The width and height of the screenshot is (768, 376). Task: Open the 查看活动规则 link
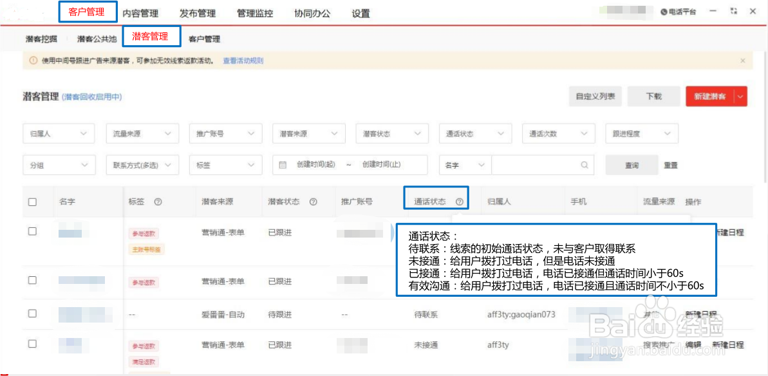click(x=243, y=60)
